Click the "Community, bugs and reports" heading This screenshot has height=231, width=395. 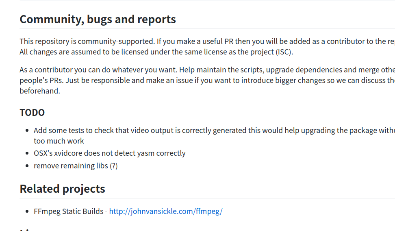tap(98, 19)
